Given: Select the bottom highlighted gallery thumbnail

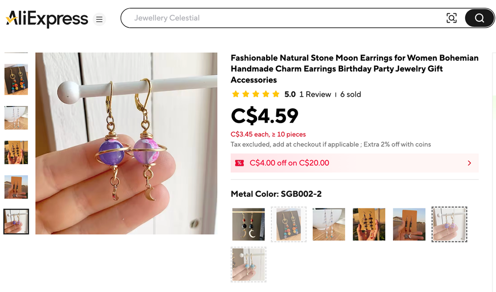Looking at the screenshot, I should [x=16, y=221].
